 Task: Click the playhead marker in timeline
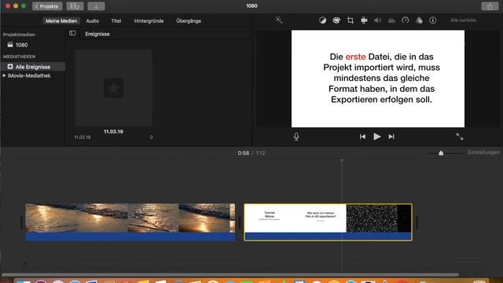(x=342, y=160)
